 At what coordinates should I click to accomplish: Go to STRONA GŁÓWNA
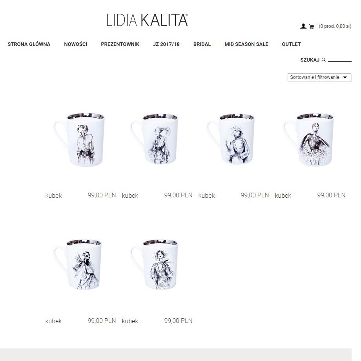click(x=29, y=44)
